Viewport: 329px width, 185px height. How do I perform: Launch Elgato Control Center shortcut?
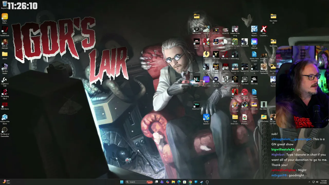point(5,18)
